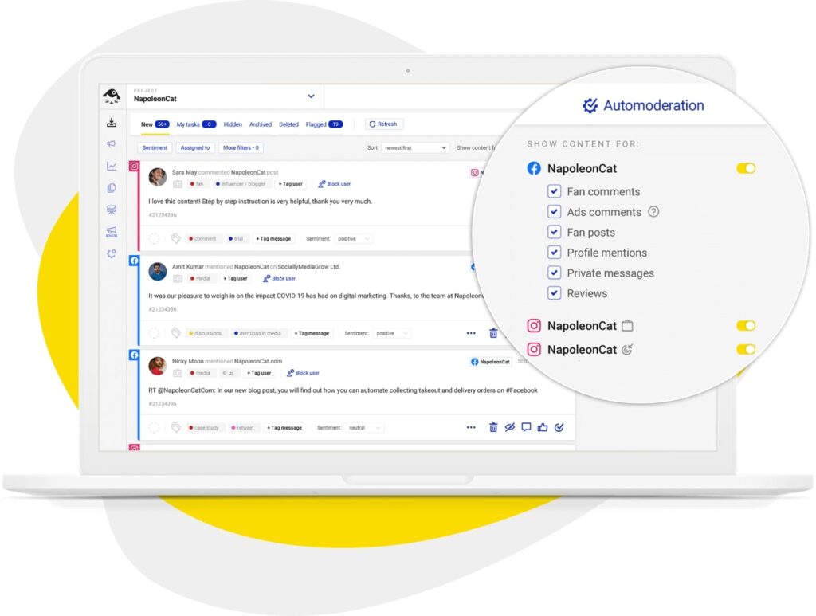The width and height of the screenshot is (816, 616).
Task: Change Nicky Moon's message sentiment from neutral
Action: click(364, 428)
